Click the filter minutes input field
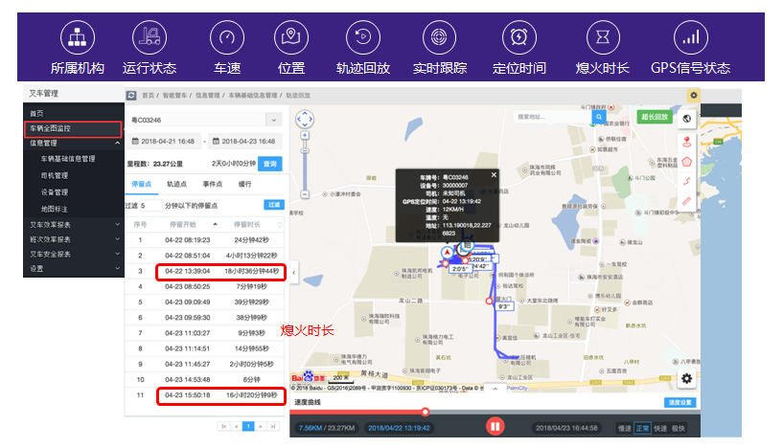 point(150,205)
